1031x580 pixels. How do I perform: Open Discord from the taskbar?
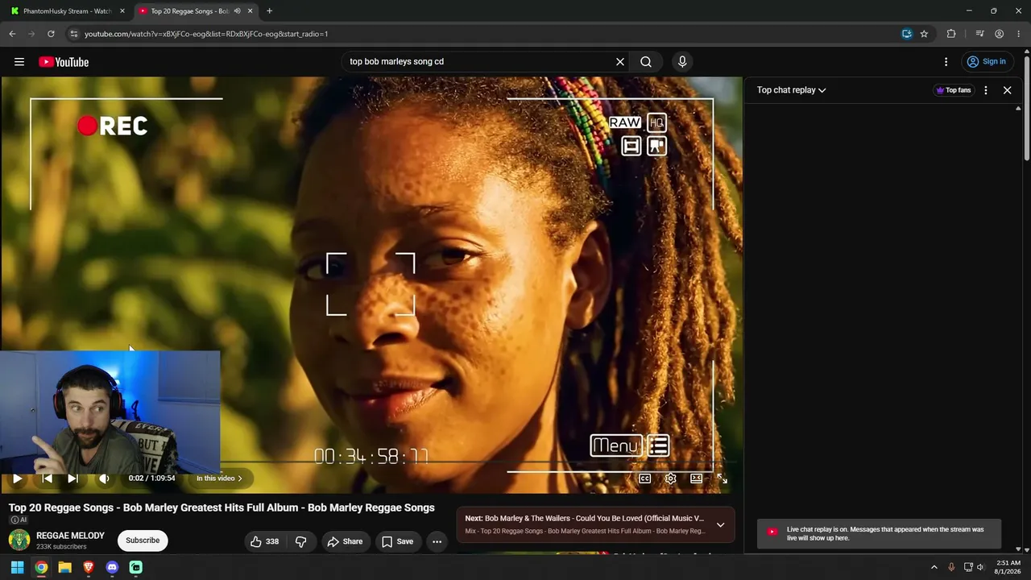tap(112, 567)
